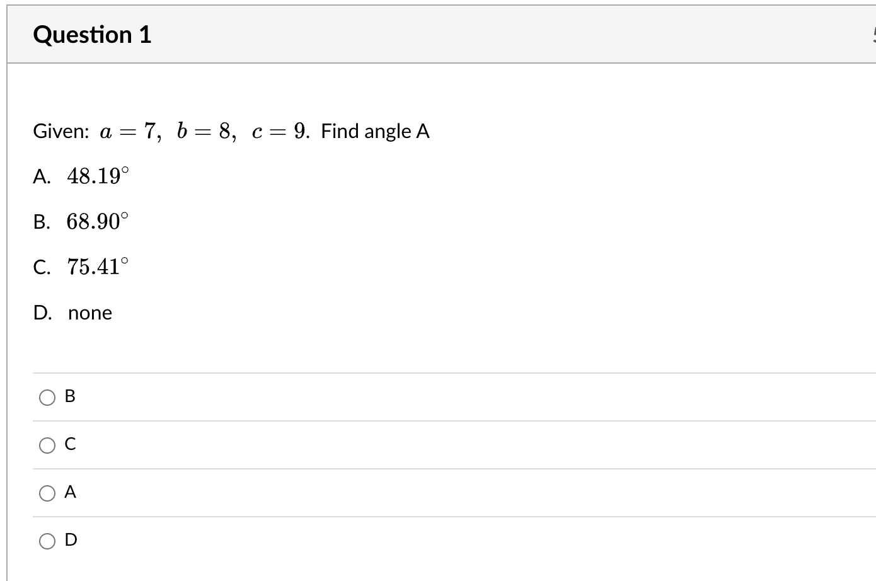Viewport: 876px width, 581px height.
Task: Click the Question 1 header
Action: [x=92, y=34]
